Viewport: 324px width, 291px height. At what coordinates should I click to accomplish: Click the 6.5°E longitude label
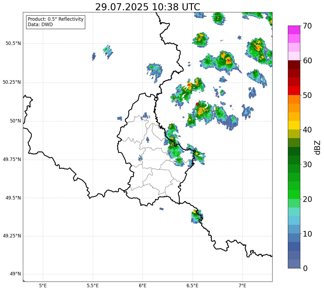pyautogui.click(x=192, y=285)
